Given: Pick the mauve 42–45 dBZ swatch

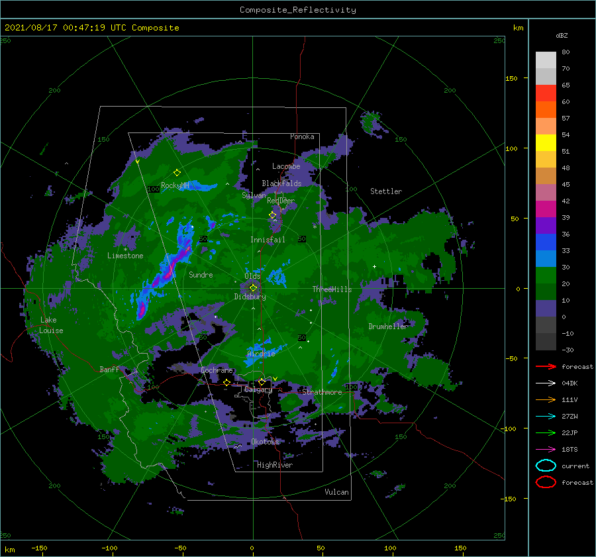Looking at the screenshot, I should [x=546, y=192].
